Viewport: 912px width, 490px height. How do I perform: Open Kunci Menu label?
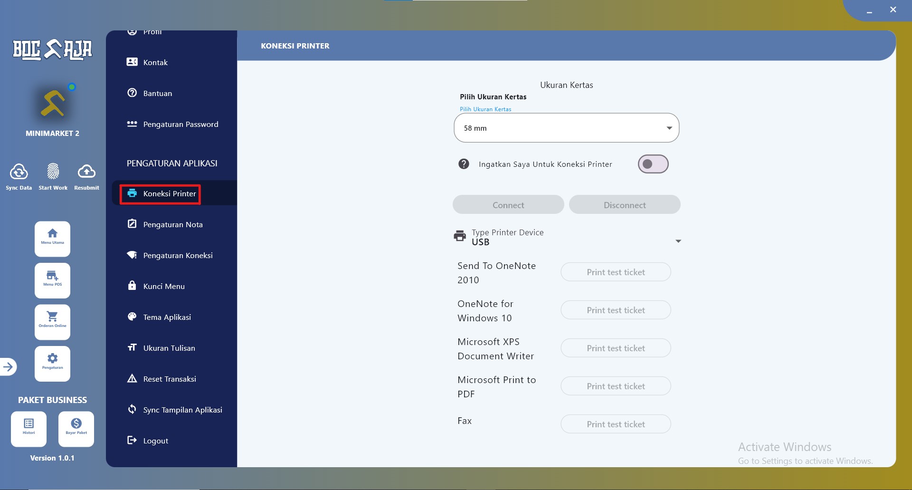pos(164,286)
